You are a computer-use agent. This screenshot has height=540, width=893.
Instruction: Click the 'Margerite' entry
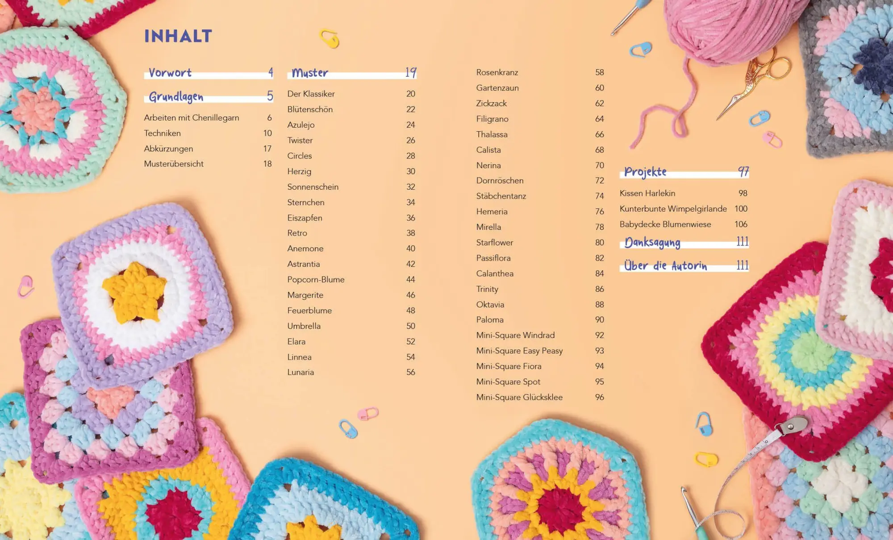[305, 295]
